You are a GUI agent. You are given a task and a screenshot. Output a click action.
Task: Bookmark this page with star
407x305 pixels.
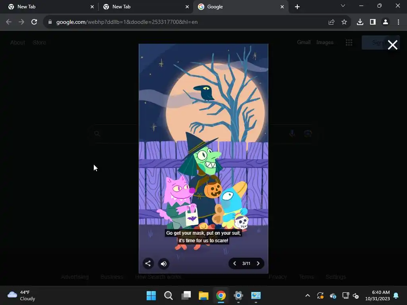(344, 22)
